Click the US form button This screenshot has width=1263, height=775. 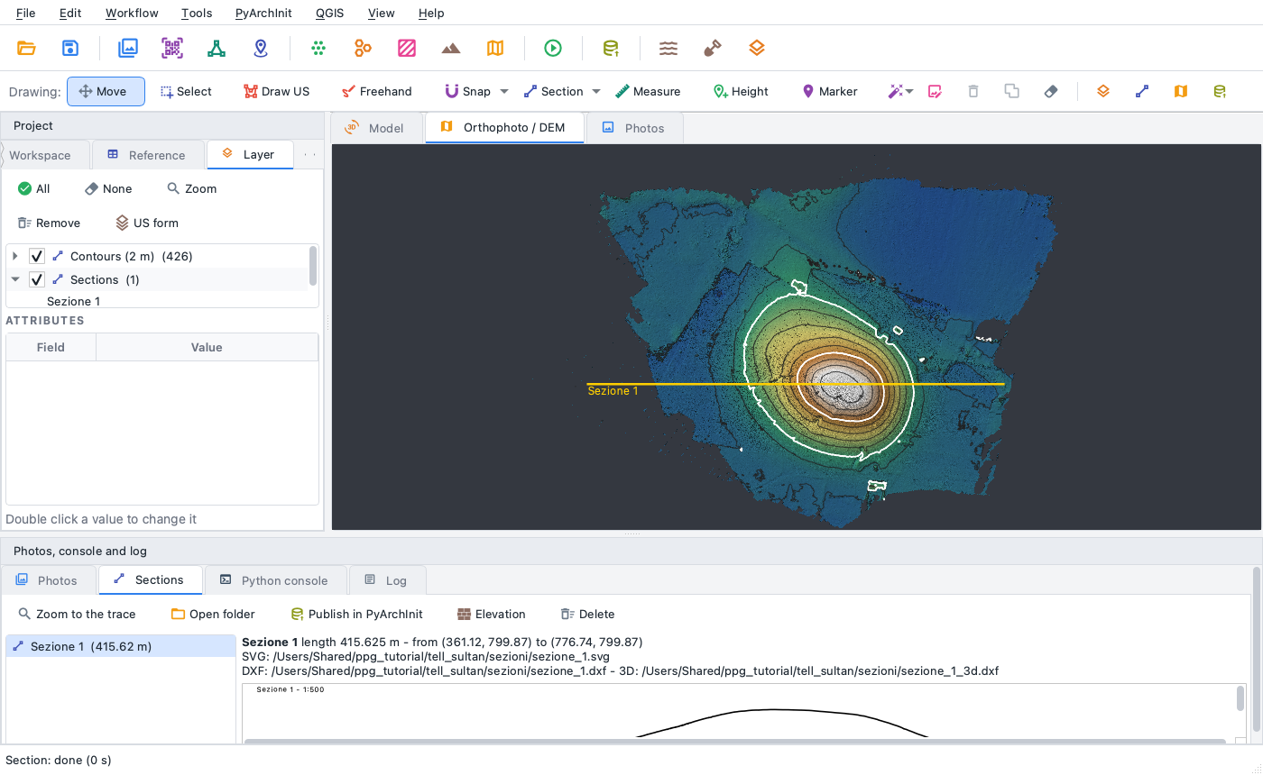pyautogui.click(x=147, y=223)
